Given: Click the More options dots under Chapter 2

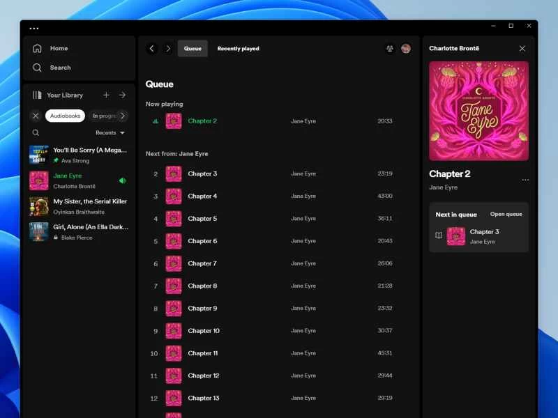Looking at the screenshot, I should 525,180.
